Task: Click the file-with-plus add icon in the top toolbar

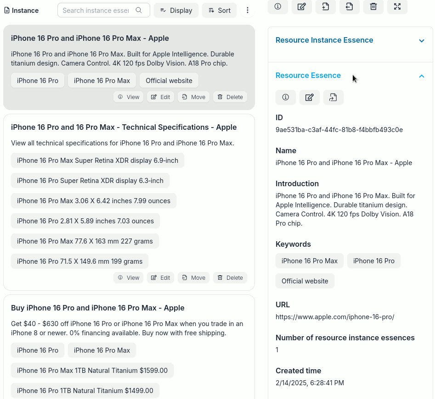Action: (x=325, y=6)
